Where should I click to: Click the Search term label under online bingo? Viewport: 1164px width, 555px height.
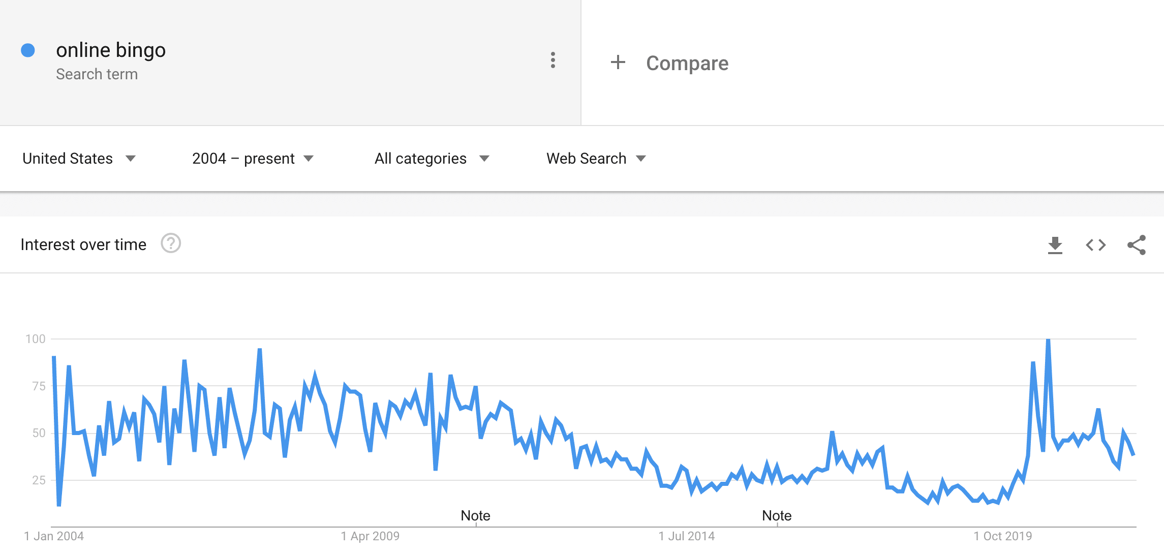97,74
